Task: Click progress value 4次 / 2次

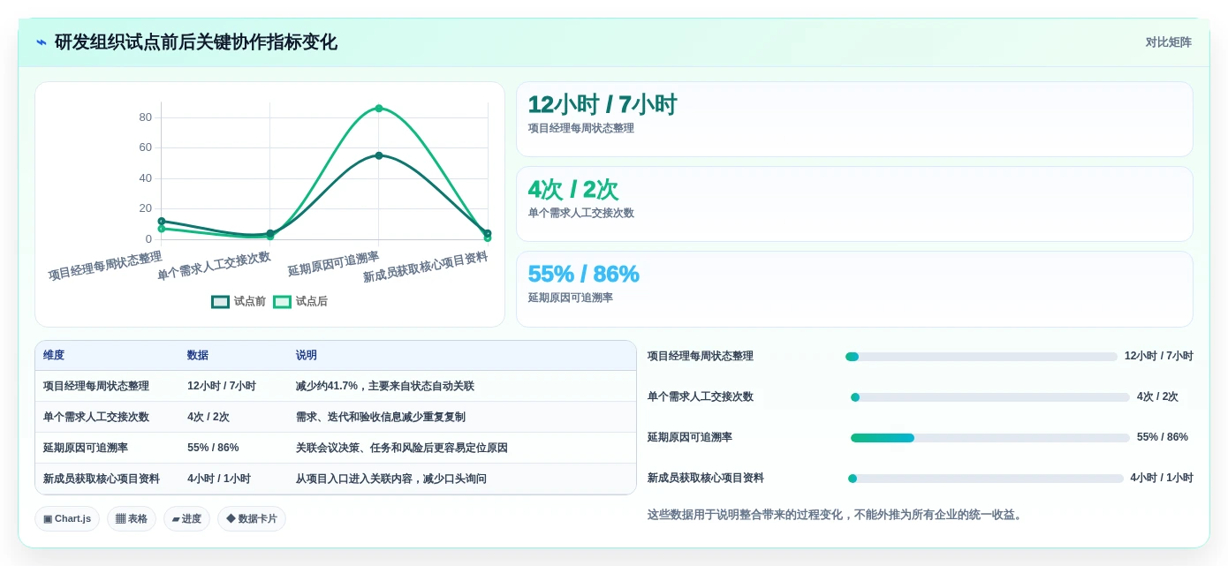Action: (x=1157, y=397)
